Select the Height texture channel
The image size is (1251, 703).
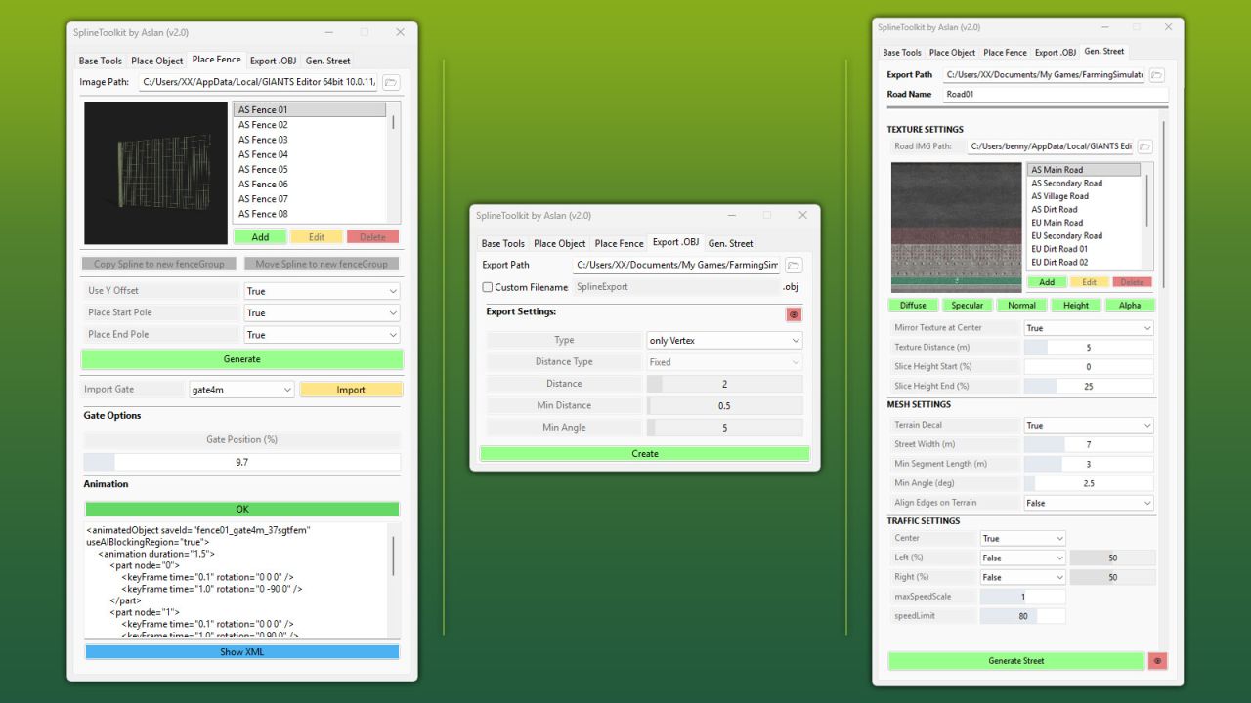pyautogui.click(x=1076, y=305)
